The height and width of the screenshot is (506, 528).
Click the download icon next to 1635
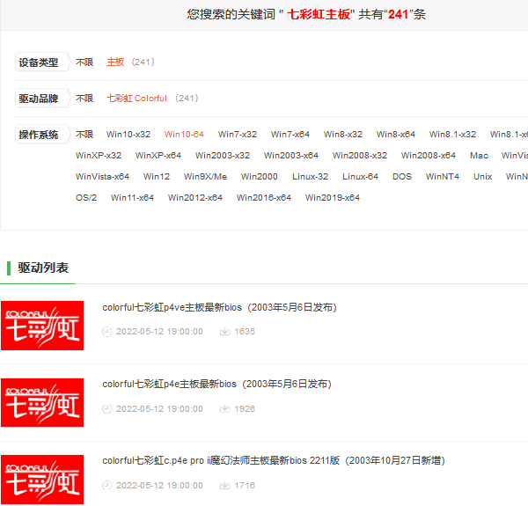(x=224, y=332)
